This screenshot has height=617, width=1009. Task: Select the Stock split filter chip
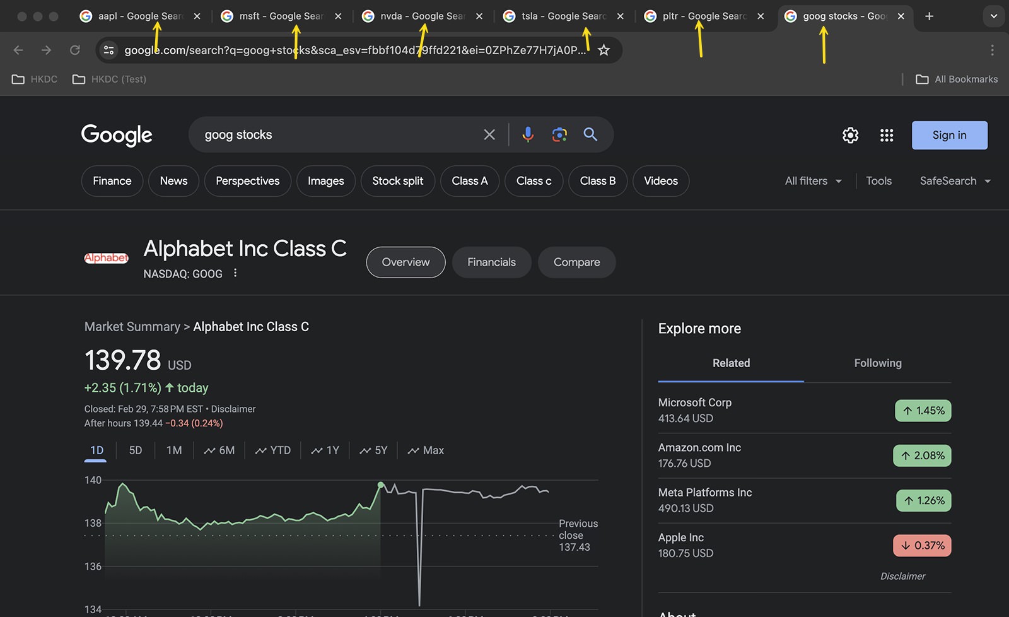coord(398,181)
